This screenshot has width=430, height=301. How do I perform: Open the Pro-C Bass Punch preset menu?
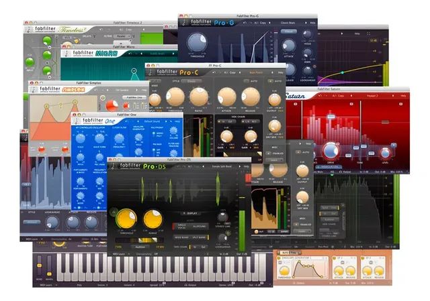point(256,72)
